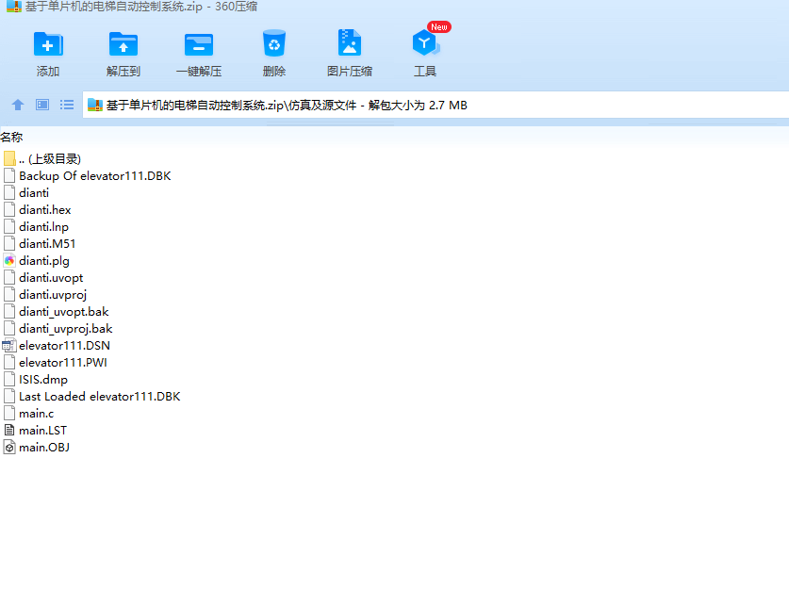Select the "main.OBJ" filename
The height and width of the screenshot is (589, 789).
(x=44, y=447)
